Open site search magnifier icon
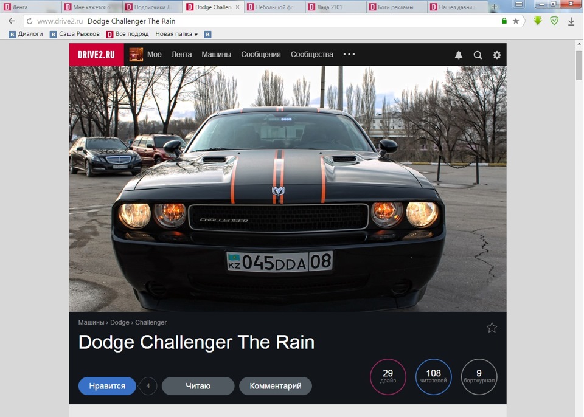The height and width of the screenshot is (417, 584). coord(478,55)
